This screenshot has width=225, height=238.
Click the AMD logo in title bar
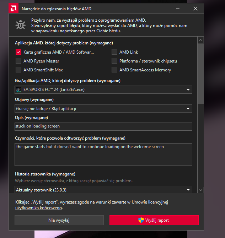14,9
